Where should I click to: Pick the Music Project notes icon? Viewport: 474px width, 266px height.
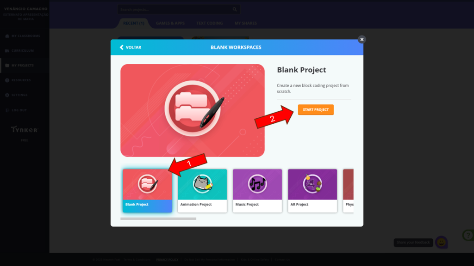pyautogui.click(x=257, y=184)
